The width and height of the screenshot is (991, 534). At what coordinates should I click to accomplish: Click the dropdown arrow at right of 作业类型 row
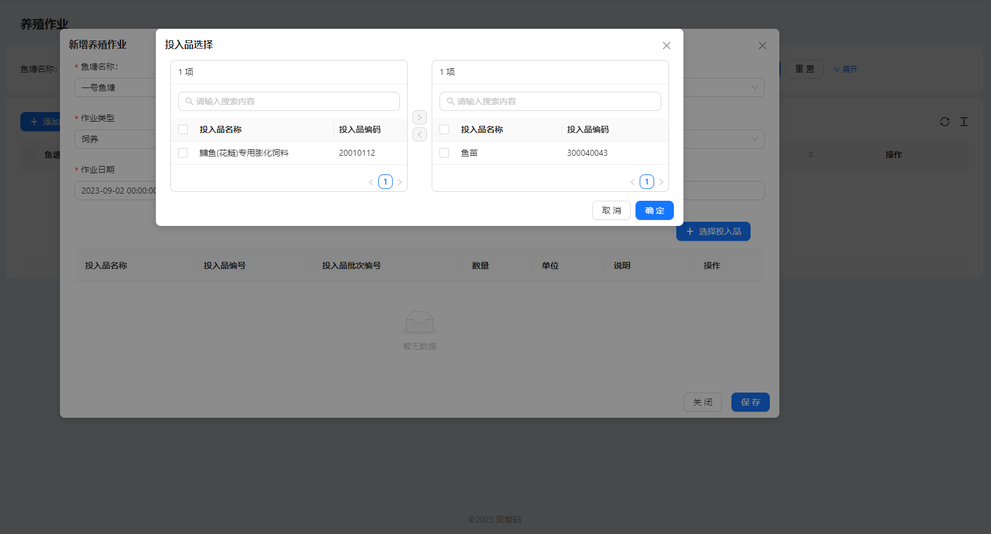(x=755, y=139)
